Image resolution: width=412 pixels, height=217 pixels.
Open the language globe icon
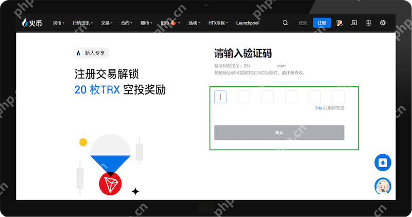point(383,23)
